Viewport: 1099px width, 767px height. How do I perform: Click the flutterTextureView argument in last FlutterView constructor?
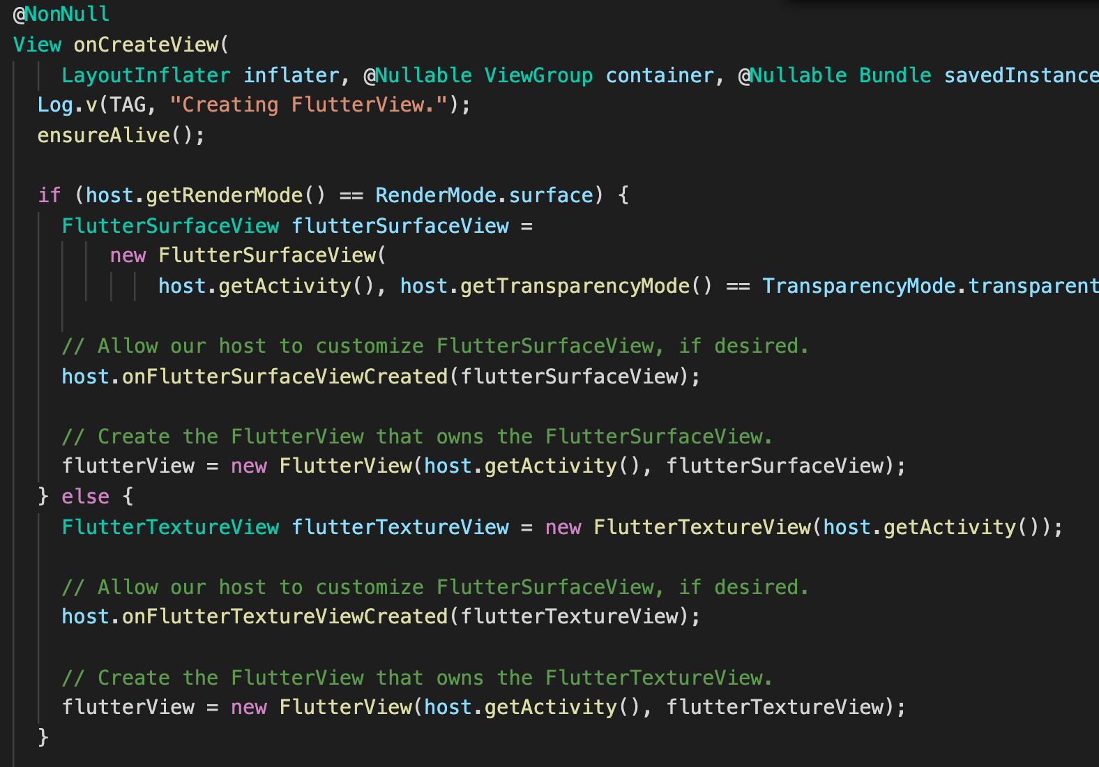[x=775, y=707]
